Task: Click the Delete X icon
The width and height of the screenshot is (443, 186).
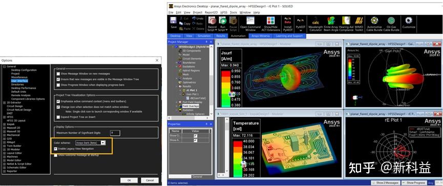Action: point(194,29)
